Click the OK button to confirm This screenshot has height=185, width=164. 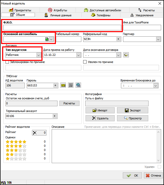(133, 176)
